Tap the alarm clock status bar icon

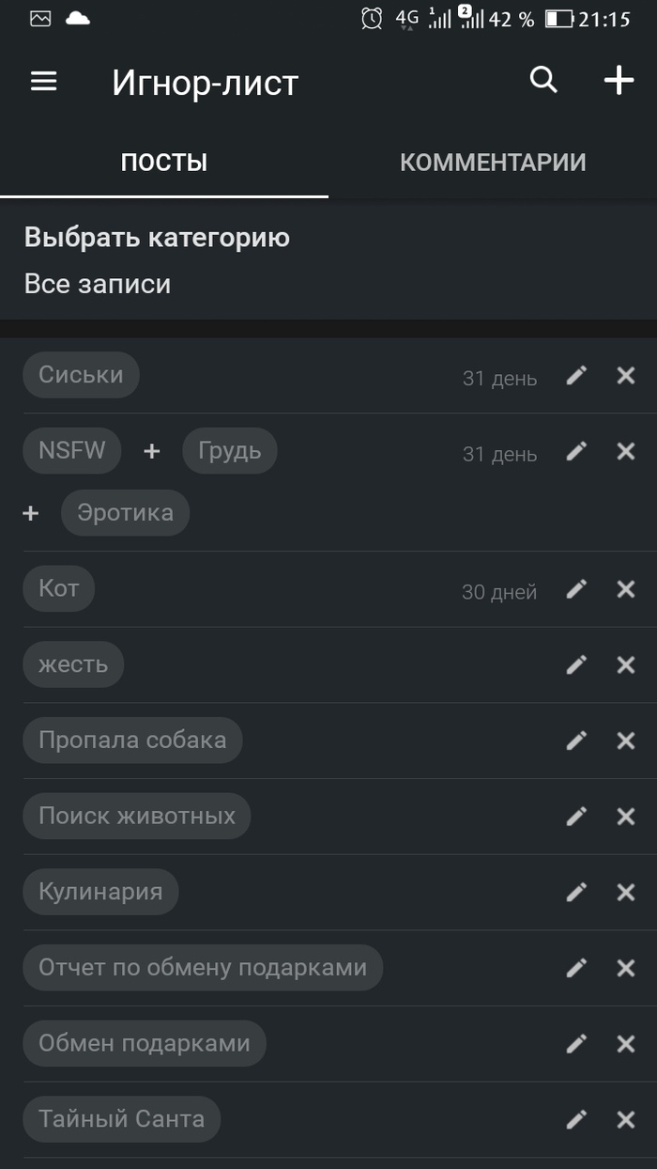point(372,18)
